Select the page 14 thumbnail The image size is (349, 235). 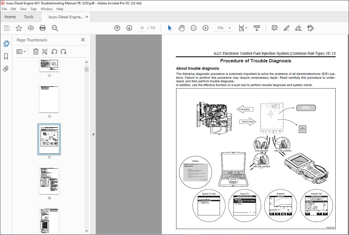pyautogui.click(x=49, y=98)
